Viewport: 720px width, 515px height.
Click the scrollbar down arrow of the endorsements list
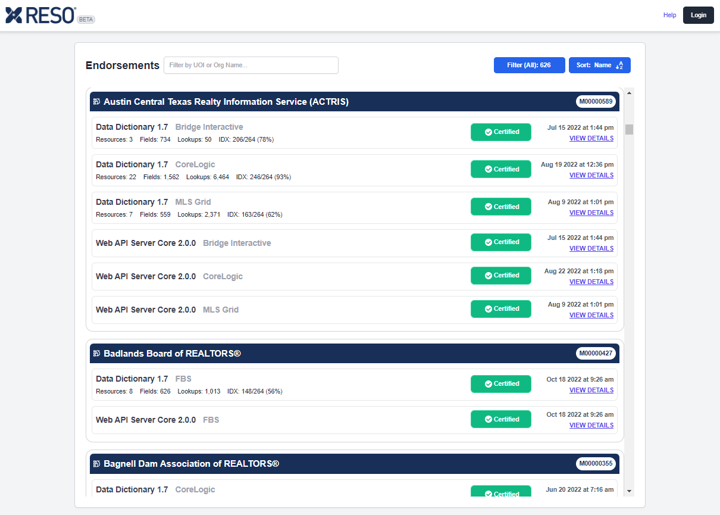coord(629,492)
